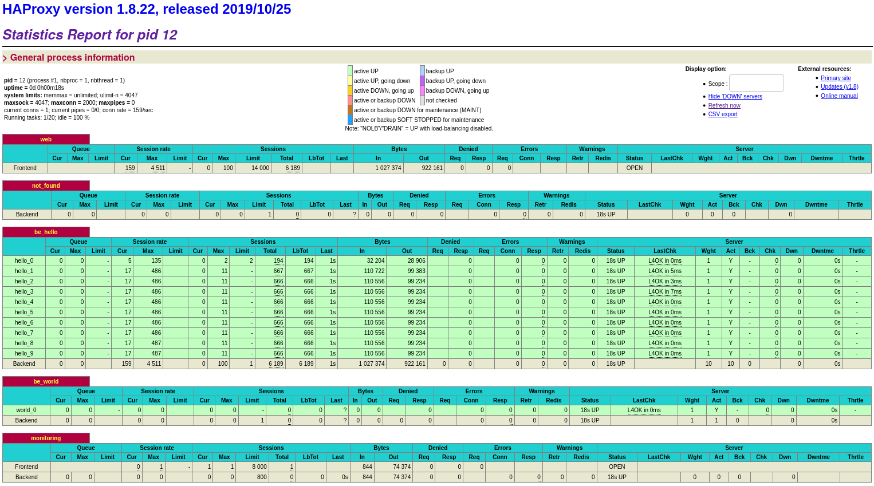
Task: Click the Refresh now link
Action: point(724,105)
